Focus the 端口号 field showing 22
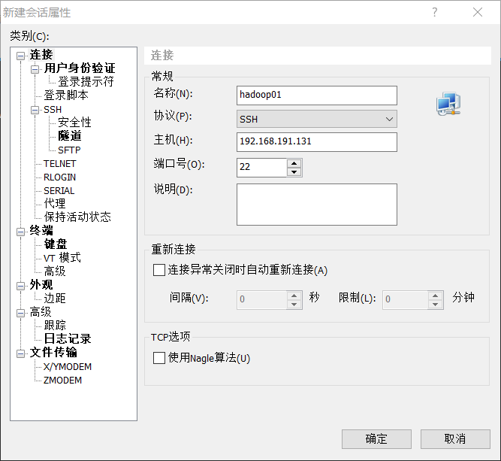 point(261,167)
